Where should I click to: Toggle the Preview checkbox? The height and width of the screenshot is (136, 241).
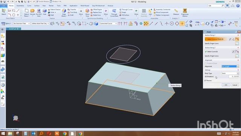205,80
